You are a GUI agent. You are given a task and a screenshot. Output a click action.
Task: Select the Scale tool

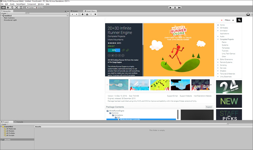17,7
